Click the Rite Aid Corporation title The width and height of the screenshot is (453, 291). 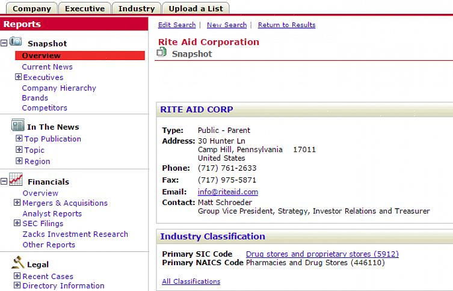pyautogui.click(x=209, y=42)
